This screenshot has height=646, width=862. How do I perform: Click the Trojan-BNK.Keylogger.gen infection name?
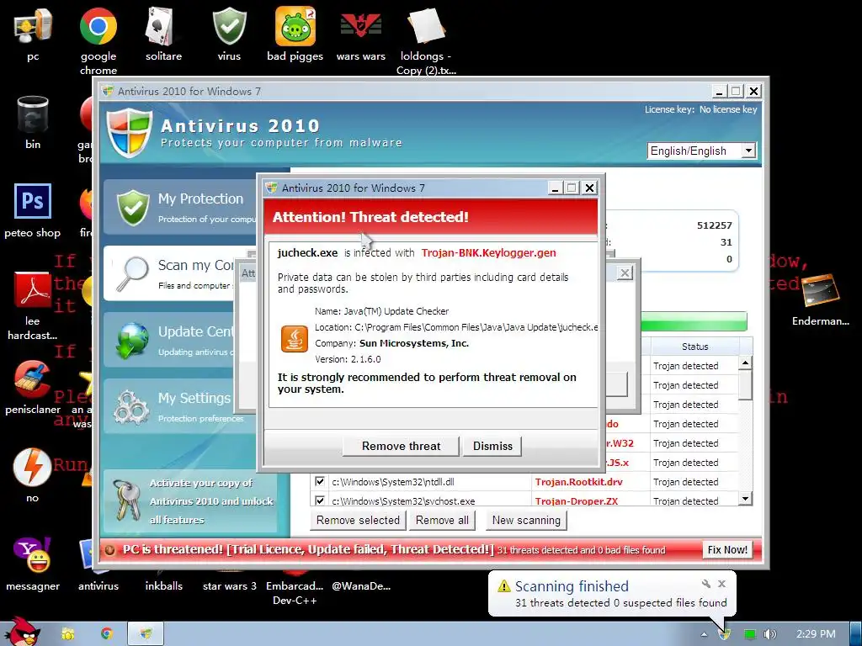point(489,252)
